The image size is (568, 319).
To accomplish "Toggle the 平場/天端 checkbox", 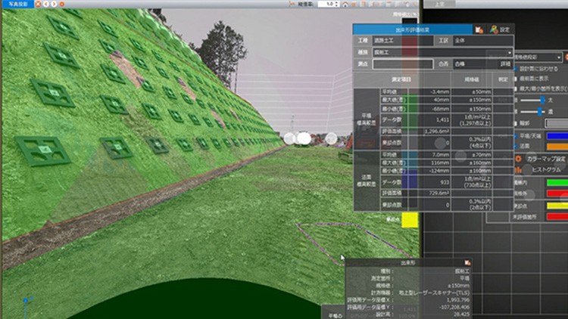I will pos(516,136).
